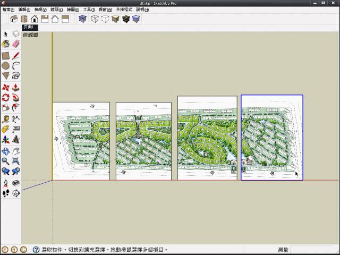This screenshot has width=340, height=255.
Task: Select the Eraser tool
Action: click(16, 44)
